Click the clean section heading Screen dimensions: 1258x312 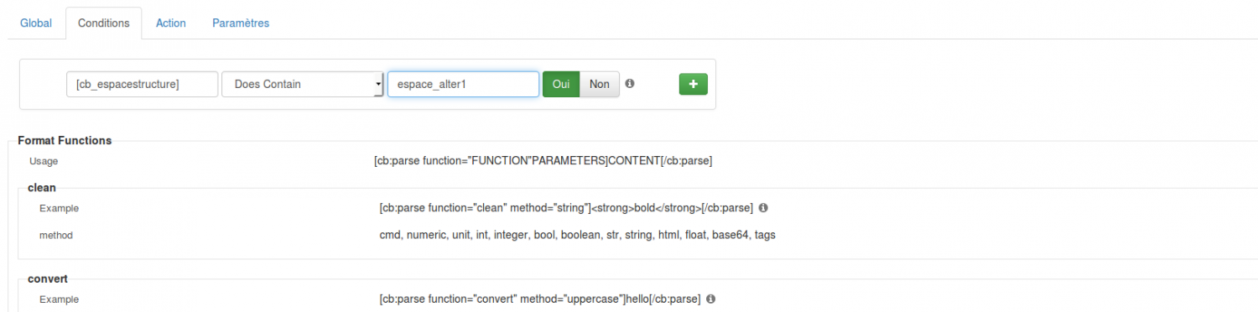tap(42, 188)
